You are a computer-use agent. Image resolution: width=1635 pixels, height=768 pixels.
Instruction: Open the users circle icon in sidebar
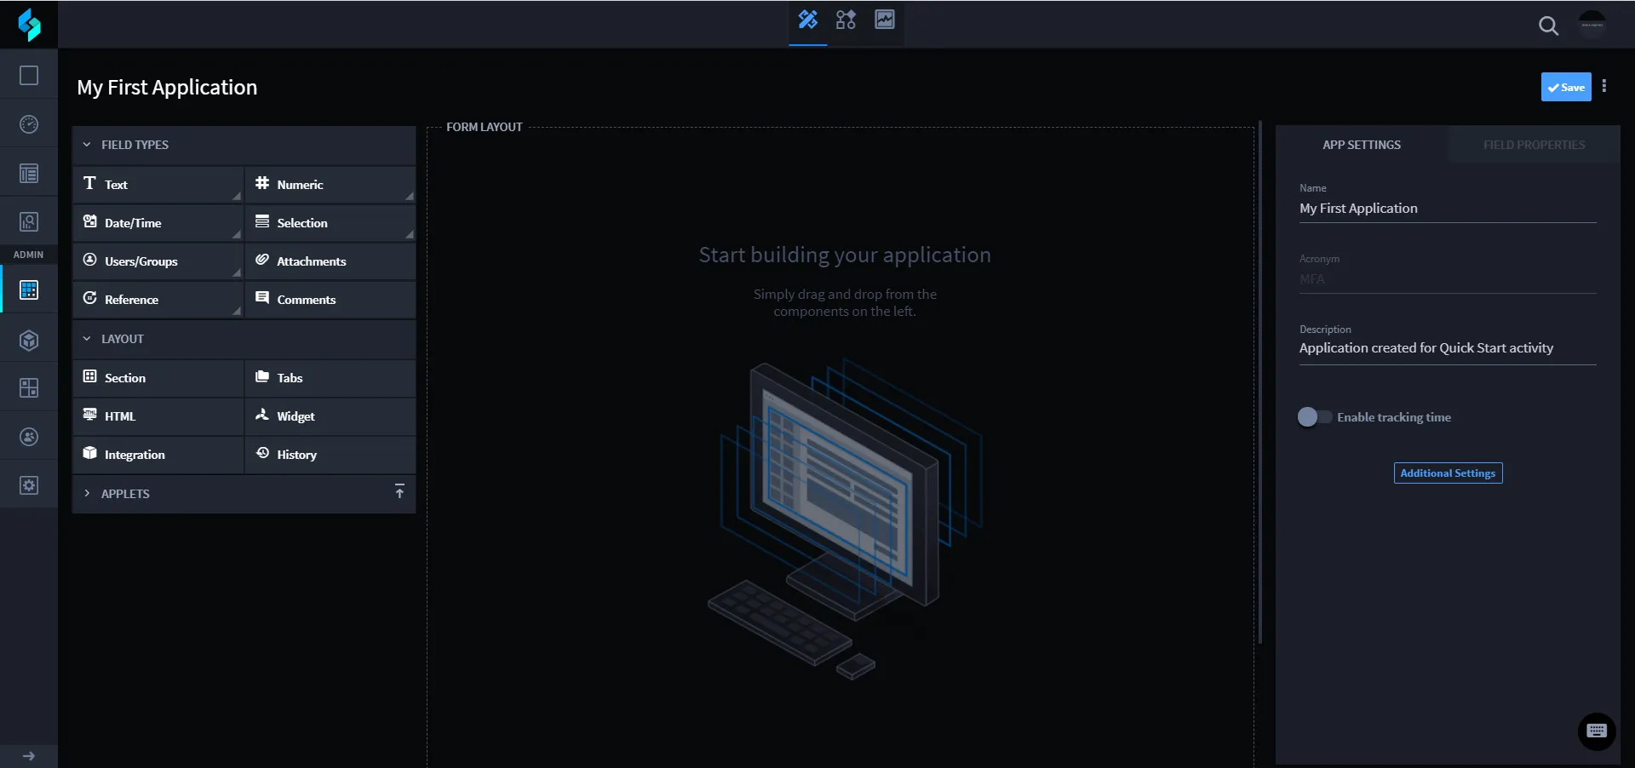(29, 437)
